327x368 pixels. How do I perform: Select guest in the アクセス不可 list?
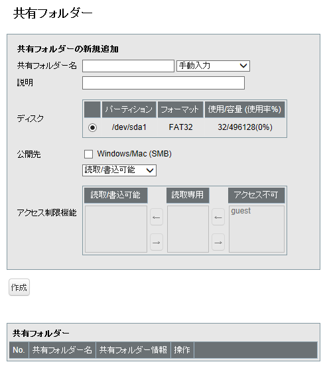coord(241,211)
